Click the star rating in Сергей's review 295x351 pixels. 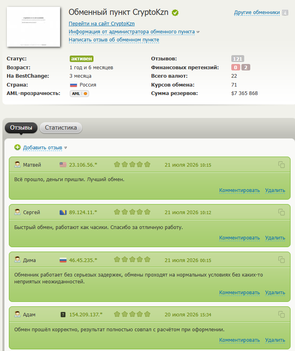pos(132,212)
